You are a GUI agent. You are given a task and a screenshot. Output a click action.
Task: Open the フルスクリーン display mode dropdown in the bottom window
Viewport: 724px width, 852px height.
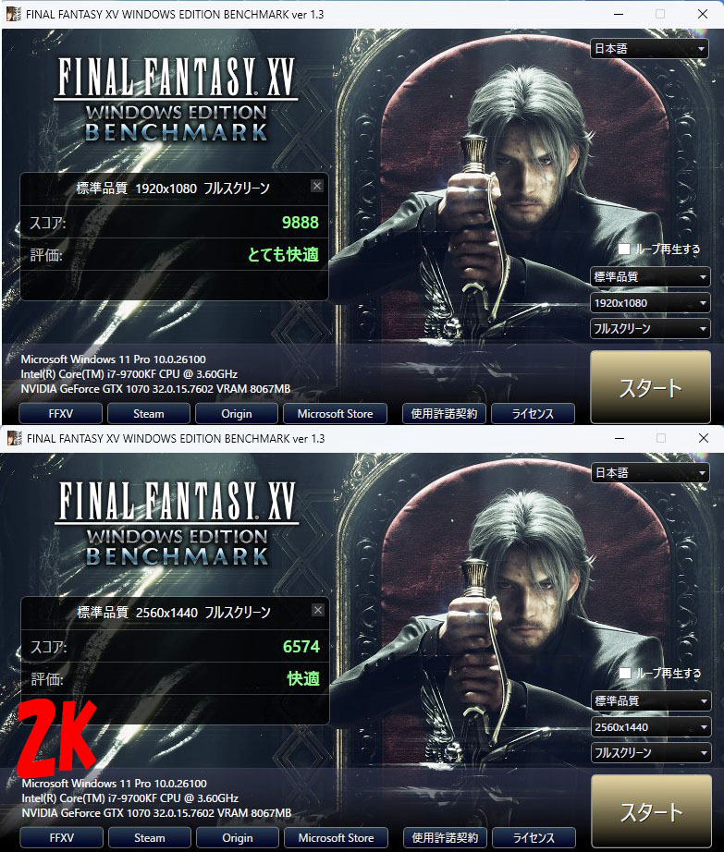click(652, 752)
